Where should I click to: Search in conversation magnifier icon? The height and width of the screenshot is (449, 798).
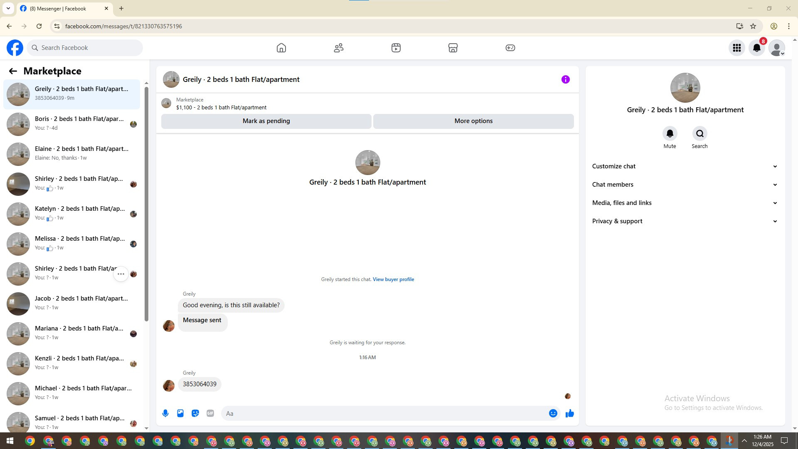tap(699, 133)
